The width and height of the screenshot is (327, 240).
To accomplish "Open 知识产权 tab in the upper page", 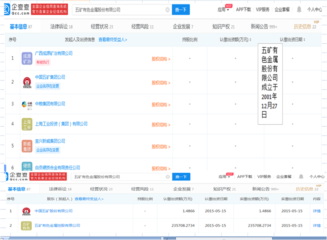I will pyautogui.click(x=223, y=27).
